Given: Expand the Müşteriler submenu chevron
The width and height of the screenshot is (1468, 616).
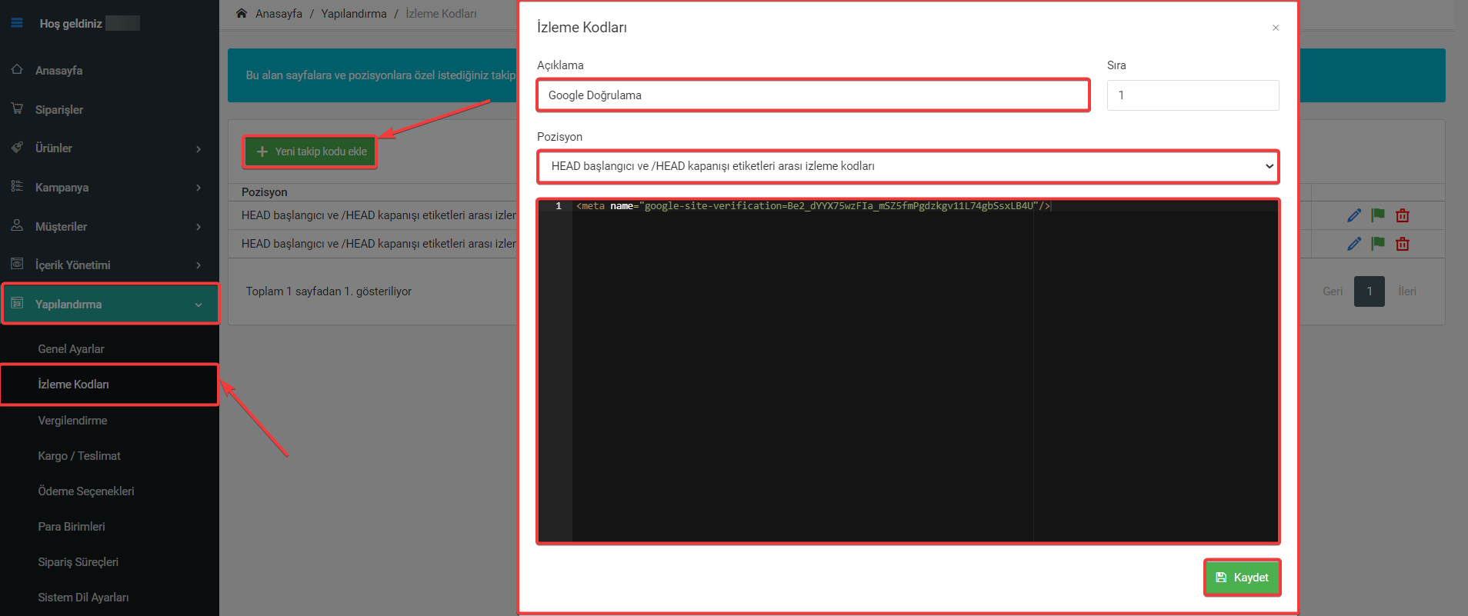Looking at the screenshot, I should [x=199, y=227].
